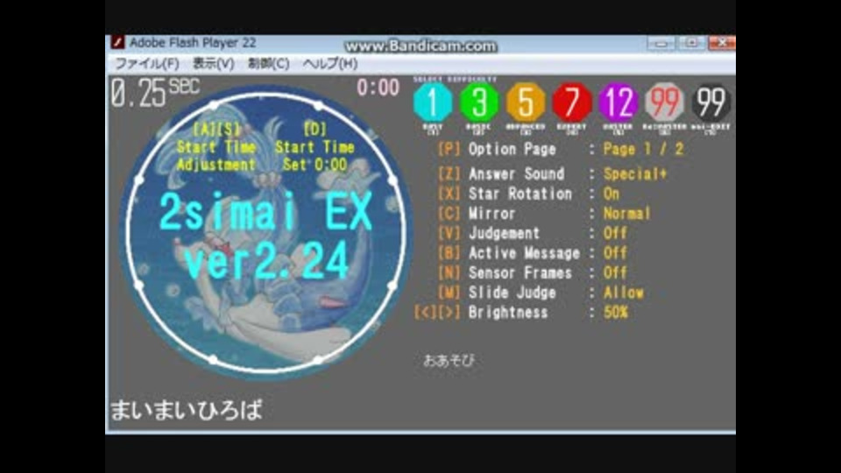Click the [X] Star Rotation label

[x=505, y=194]
